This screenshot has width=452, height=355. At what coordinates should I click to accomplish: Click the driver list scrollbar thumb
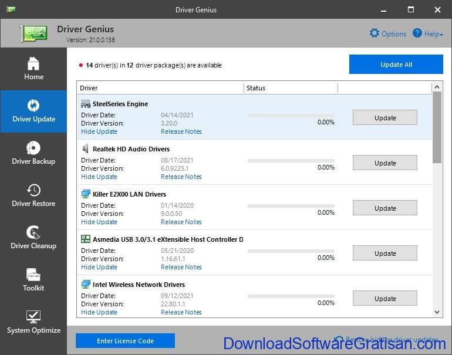(437, 127)
